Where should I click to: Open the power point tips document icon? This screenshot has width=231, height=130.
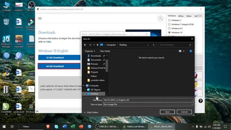(19, 109)
